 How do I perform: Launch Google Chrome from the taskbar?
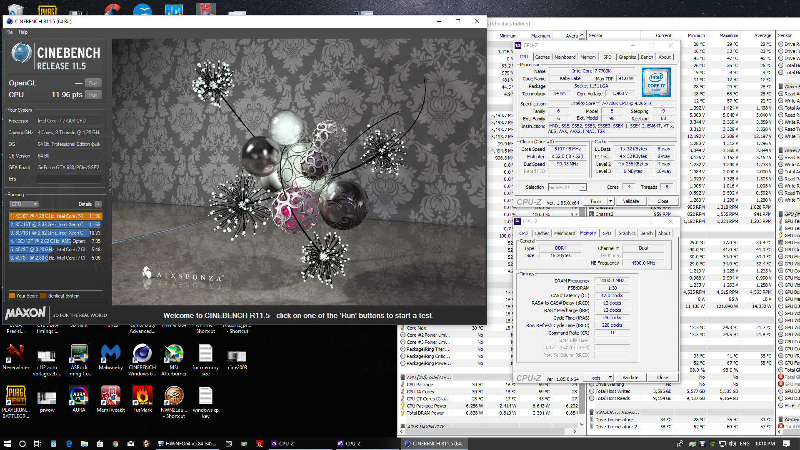pos(115,444)
